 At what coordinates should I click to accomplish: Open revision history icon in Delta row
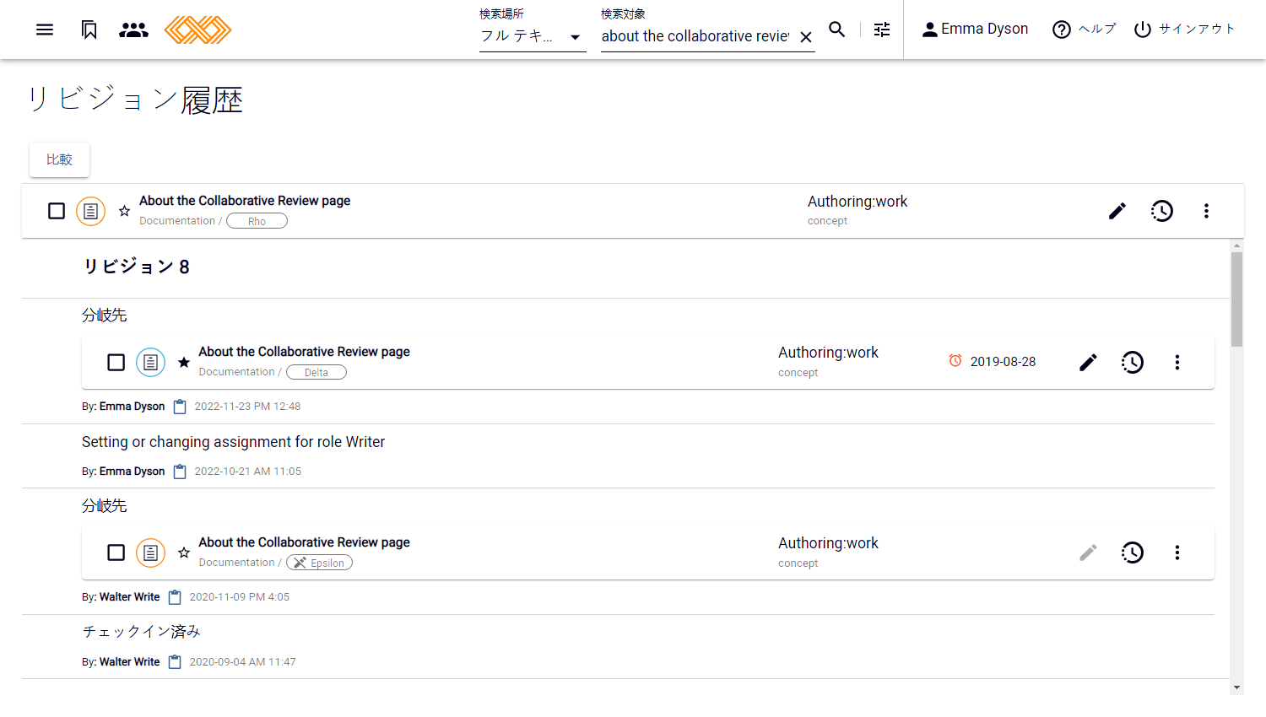tap(1133, 363)
